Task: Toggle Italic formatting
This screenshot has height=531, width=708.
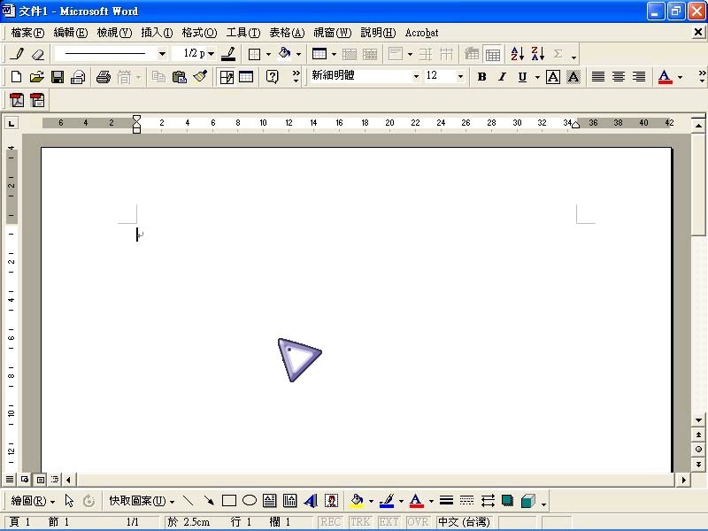Action: (x=502, y=77)
